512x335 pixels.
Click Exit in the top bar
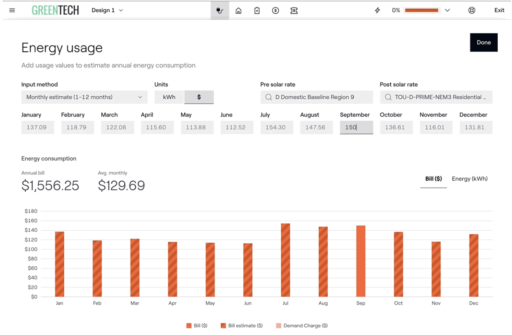499,11
